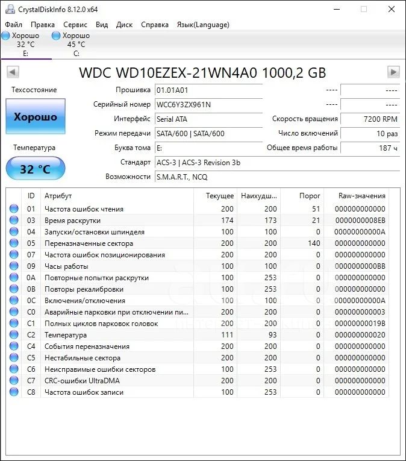The width and height of the screenshot is (406, 461).
Task: Click the Текущее column header
Action: (215, 196)
